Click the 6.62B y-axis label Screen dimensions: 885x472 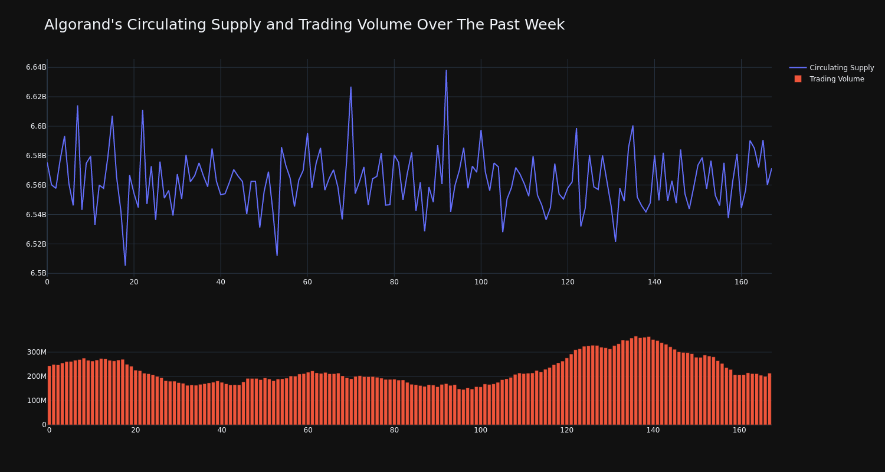coord(36,97)
